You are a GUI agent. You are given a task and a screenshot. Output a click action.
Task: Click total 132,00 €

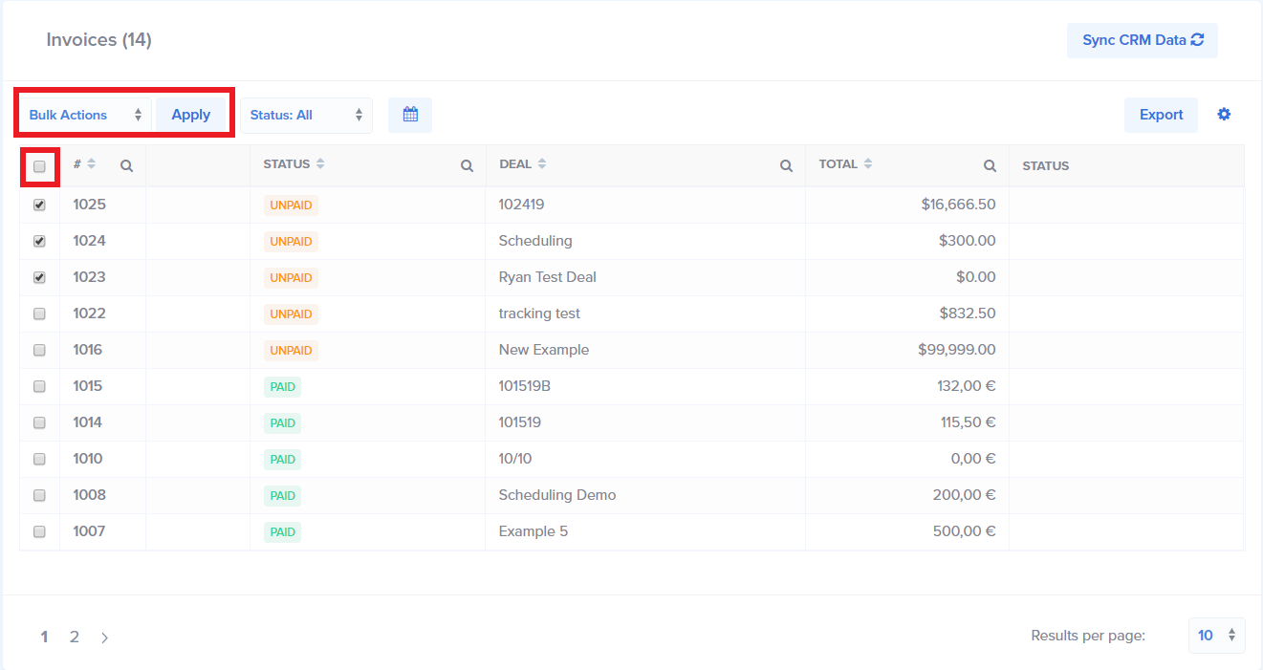click(967, 386)
